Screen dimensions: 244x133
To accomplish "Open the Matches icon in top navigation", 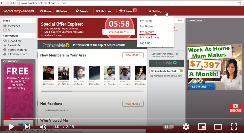I will click(x=98, y=11).
